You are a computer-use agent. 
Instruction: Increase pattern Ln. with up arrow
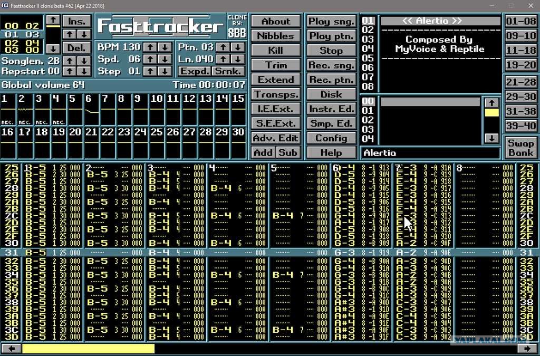(x=223, y=59)
